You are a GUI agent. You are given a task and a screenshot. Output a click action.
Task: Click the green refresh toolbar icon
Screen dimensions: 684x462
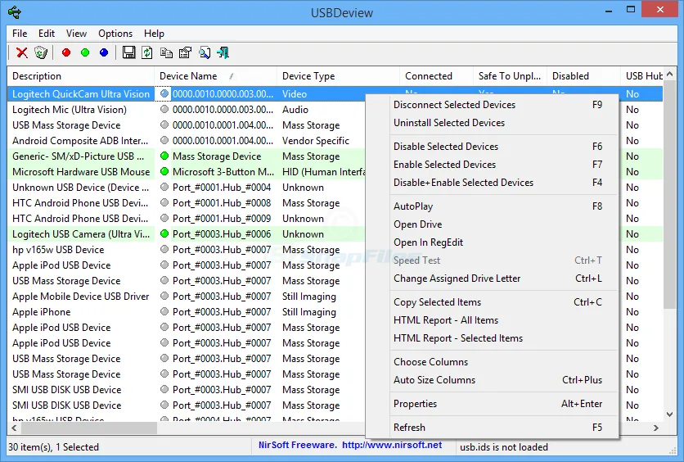coord(147,52)
